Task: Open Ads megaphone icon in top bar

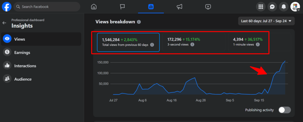Action: [x=179, y=6]
